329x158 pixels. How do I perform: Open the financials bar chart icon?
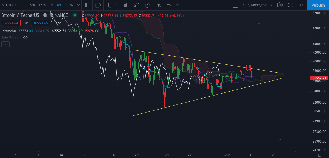tap(125, 5)
